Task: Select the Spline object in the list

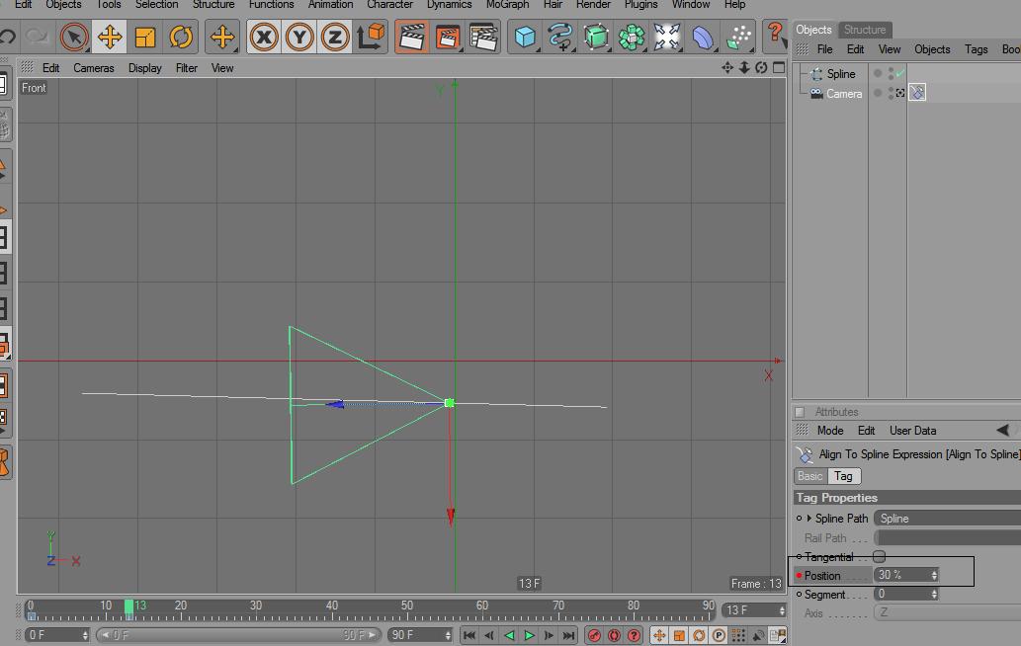Action: (x=841, y=74)
